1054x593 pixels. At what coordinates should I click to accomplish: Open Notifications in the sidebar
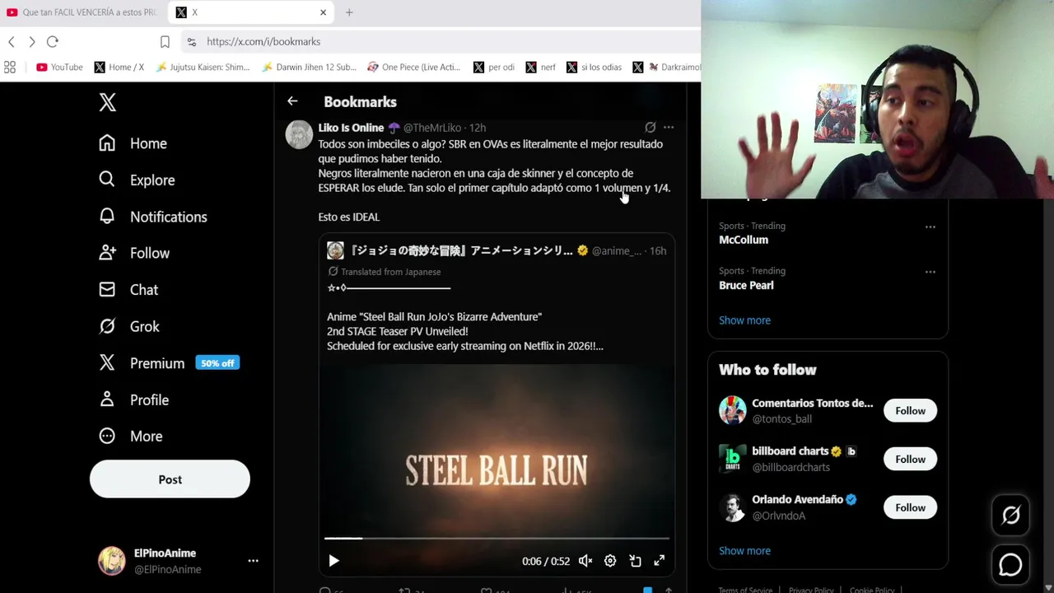(152, 217)
